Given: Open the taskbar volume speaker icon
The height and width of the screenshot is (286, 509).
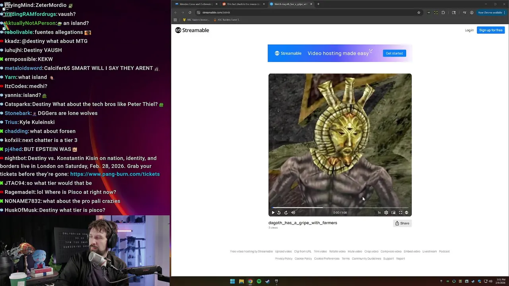Looking at the screenshot, I should coord(490,282).
